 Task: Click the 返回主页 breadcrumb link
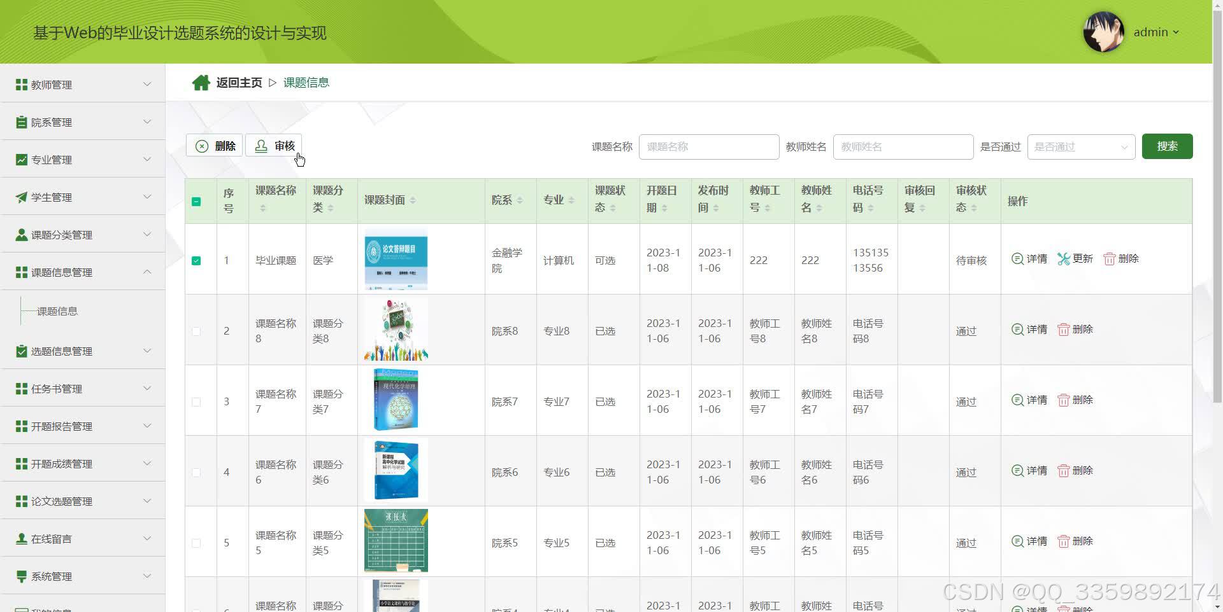point(239,83)
